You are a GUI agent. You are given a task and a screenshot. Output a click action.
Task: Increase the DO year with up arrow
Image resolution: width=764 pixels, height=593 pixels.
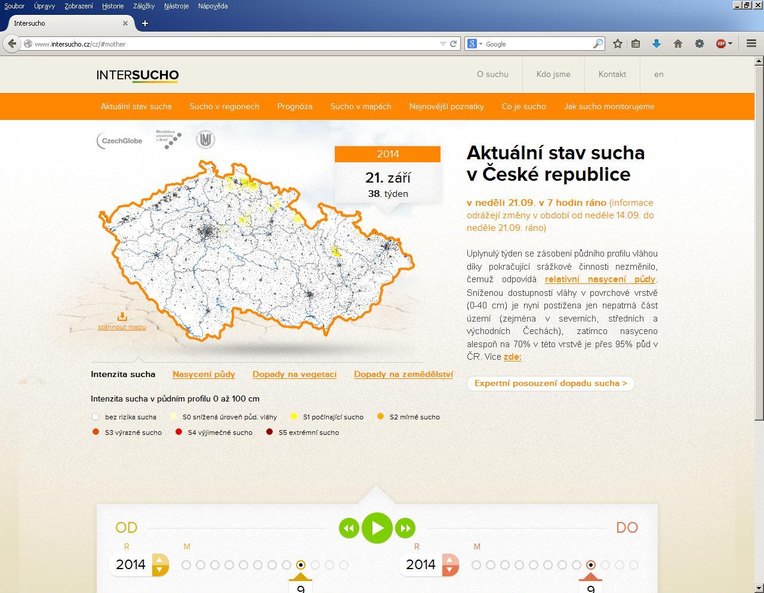(449, 560)
